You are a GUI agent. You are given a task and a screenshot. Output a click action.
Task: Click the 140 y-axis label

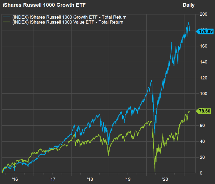(204, 62)
